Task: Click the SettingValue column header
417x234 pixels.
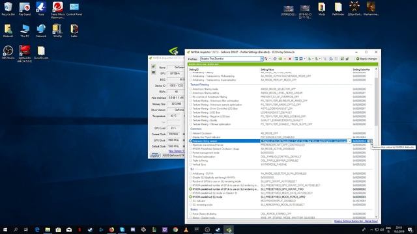Action: coord(267,70)
